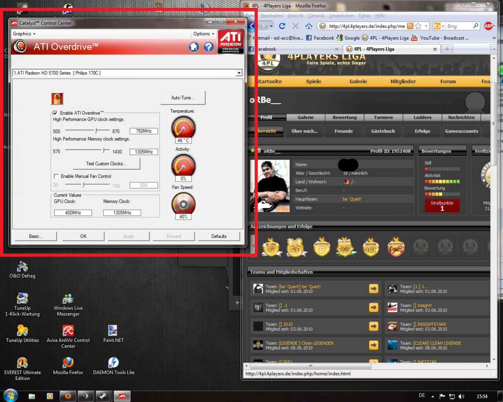Viewport: 503px width, 402px height.
Task: Bookmark page using the star icon
Action: [418, 26]
